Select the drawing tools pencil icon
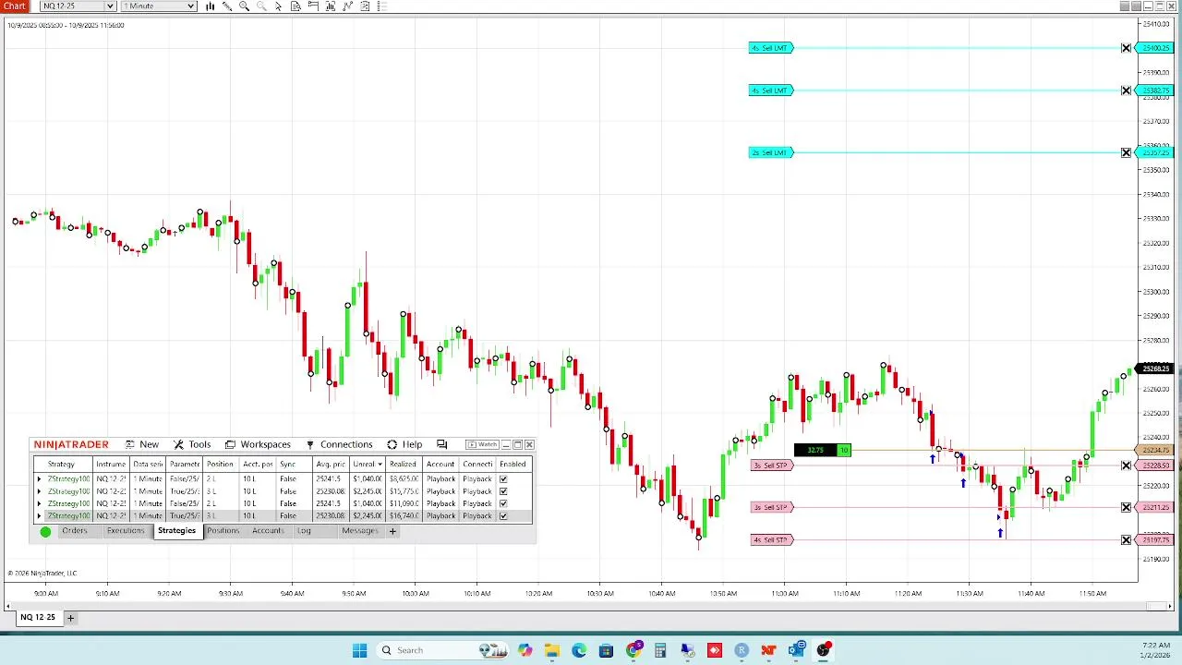Screen dimensions: 1182x665 [227, 6]
